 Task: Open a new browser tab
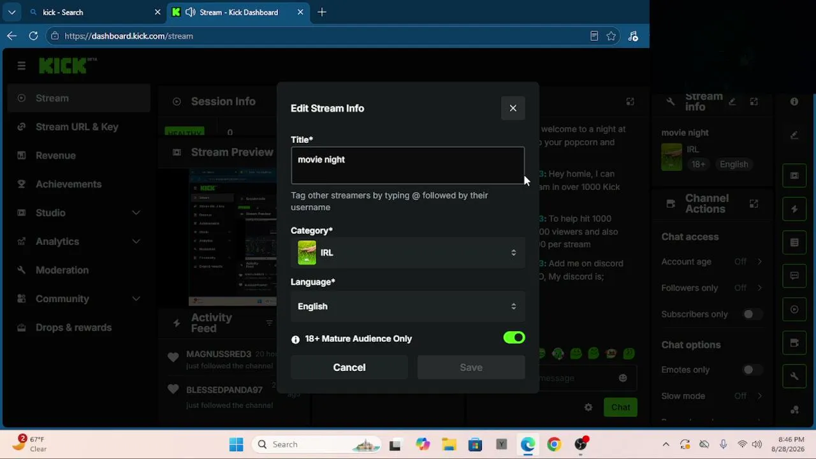[322, 12]
